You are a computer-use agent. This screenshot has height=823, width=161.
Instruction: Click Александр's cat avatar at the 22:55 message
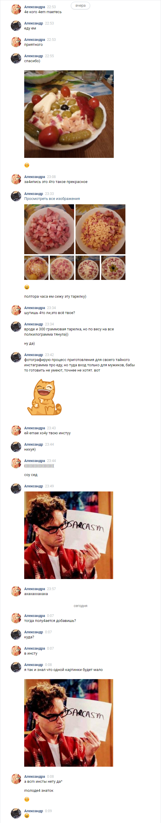(x=16, y=58)
